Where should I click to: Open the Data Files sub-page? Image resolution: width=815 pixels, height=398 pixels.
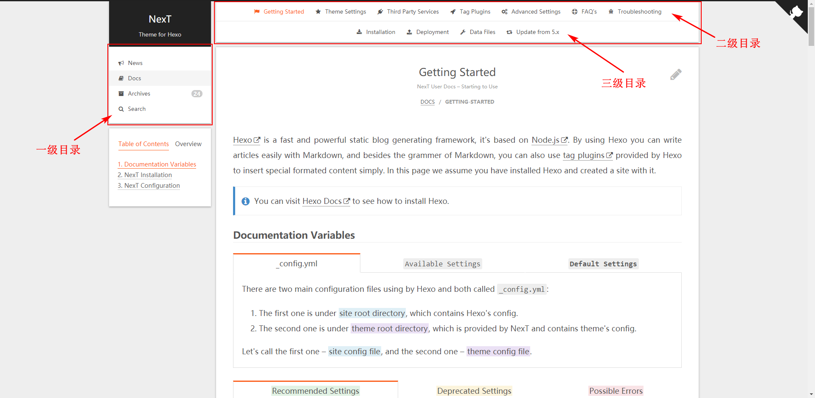(x=478, y=32)
